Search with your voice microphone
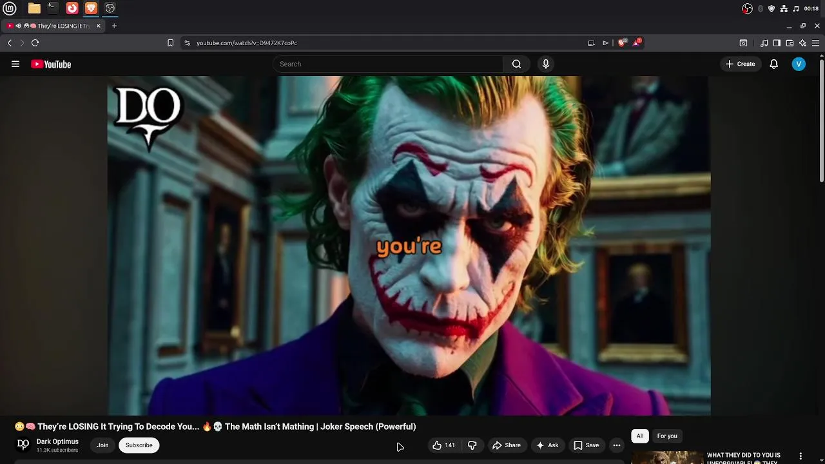This screenshot has height=464, width=825. click(546, 64)
